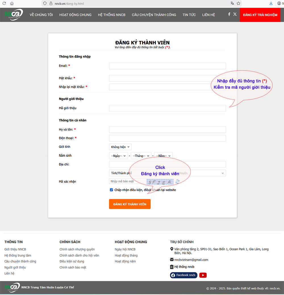The width and height of the screenshot is (284, 295).
Task: Expand the --Tháng-- month dropdown
Action: [x=141, y=156]
